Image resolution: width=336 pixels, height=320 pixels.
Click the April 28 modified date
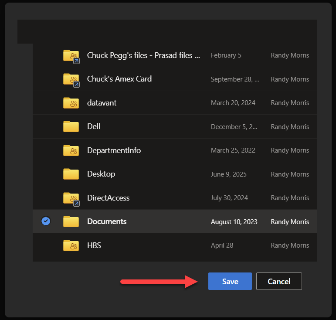[x=222, y=245]
